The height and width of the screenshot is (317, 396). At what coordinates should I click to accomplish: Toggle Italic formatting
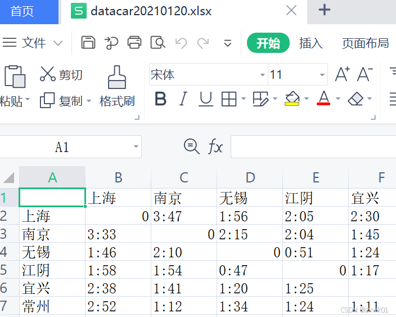tap(183, 99)
